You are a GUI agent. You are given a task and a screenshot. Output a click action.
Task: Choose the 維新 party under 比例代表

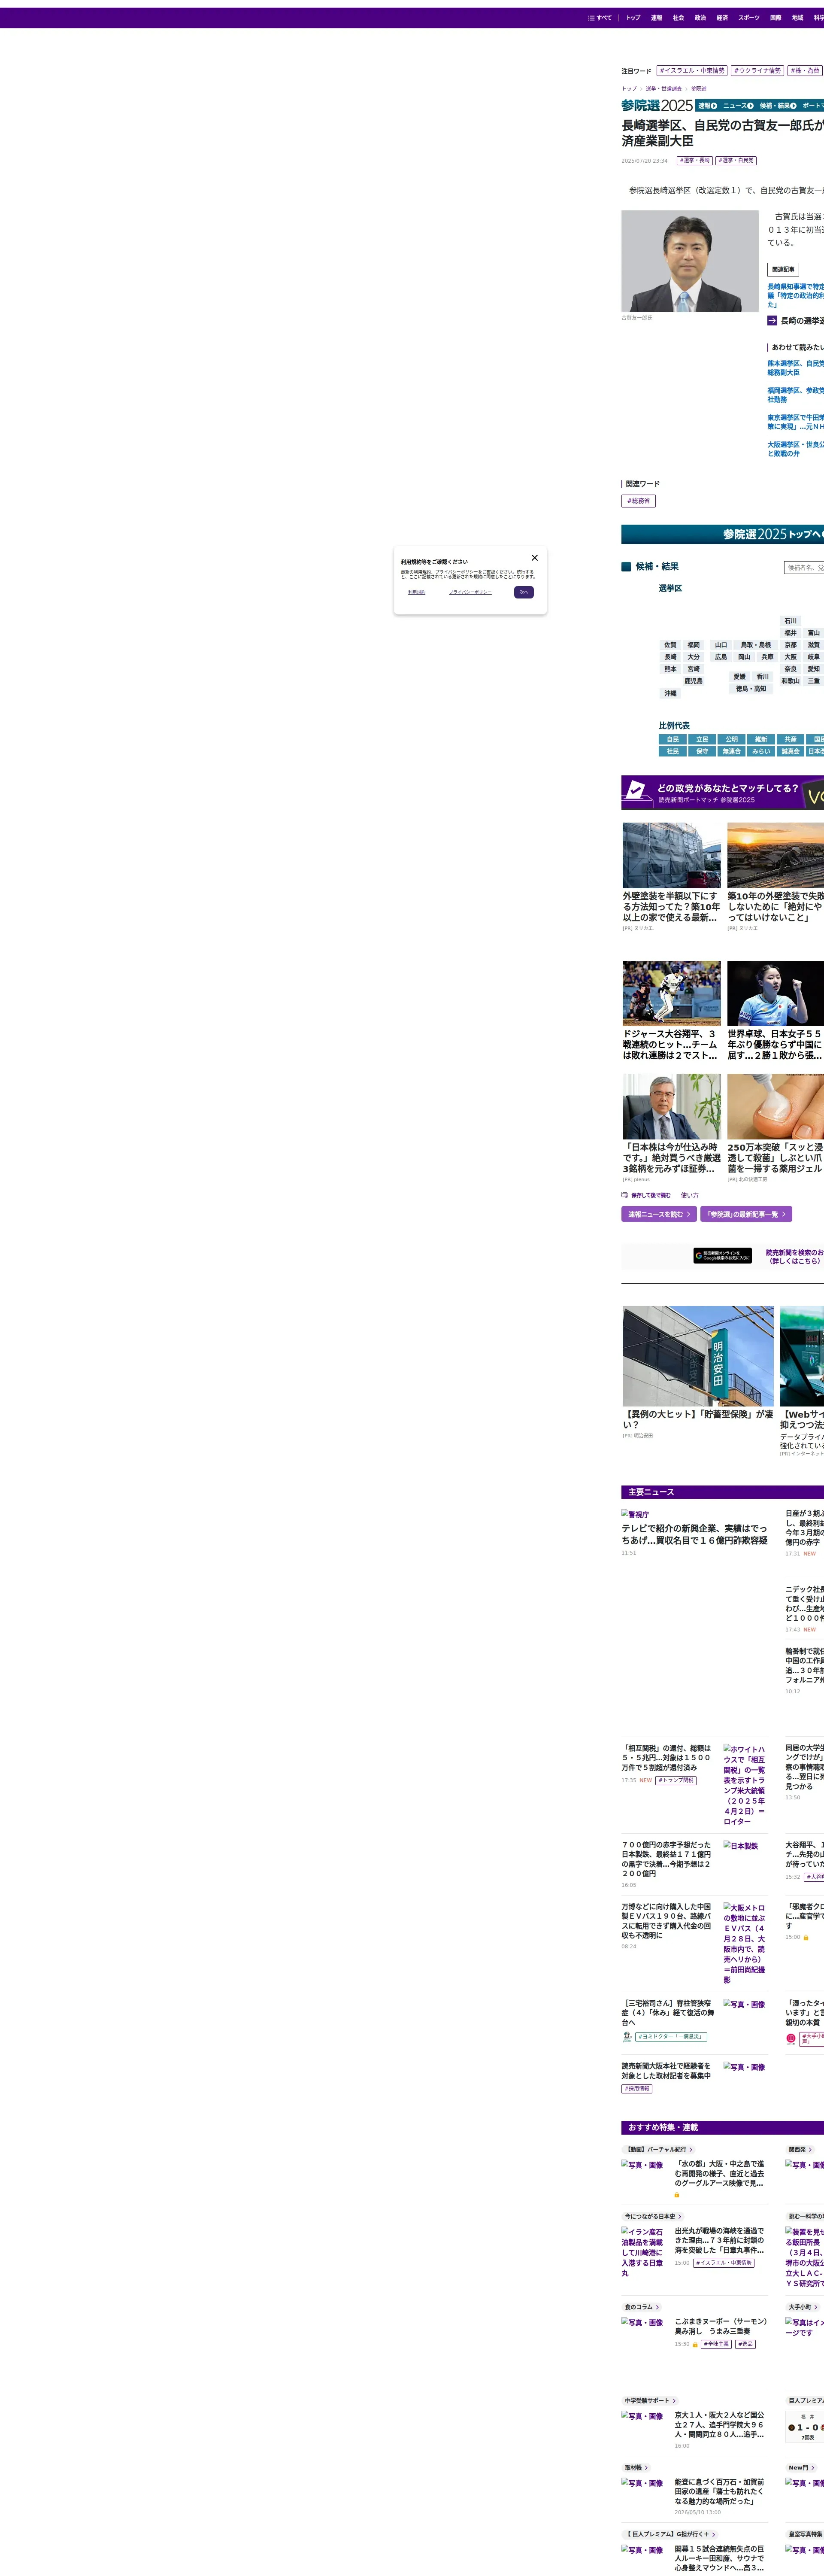pos(761,740)
